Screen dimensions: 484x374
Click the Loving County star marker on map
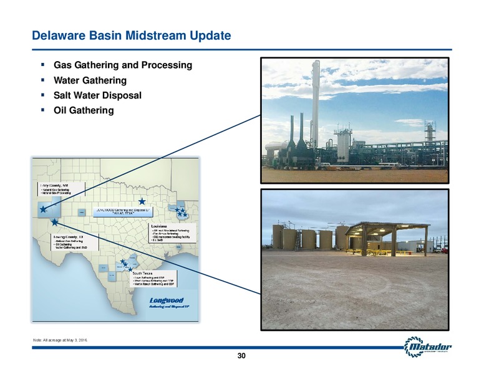point(55,222)
